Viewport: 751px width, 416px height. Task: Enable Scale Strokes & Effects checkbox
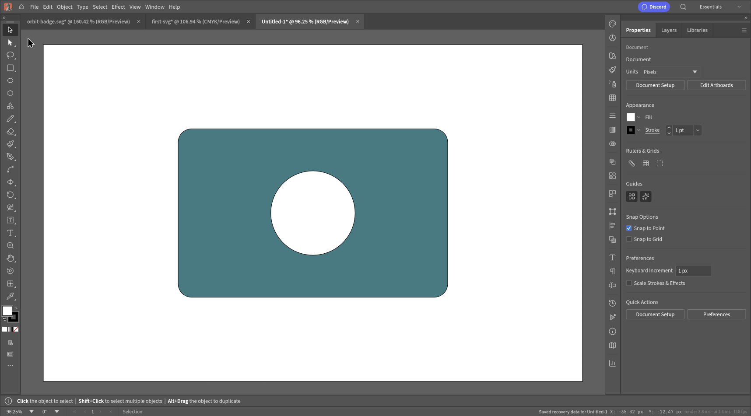tap(629, 283)
